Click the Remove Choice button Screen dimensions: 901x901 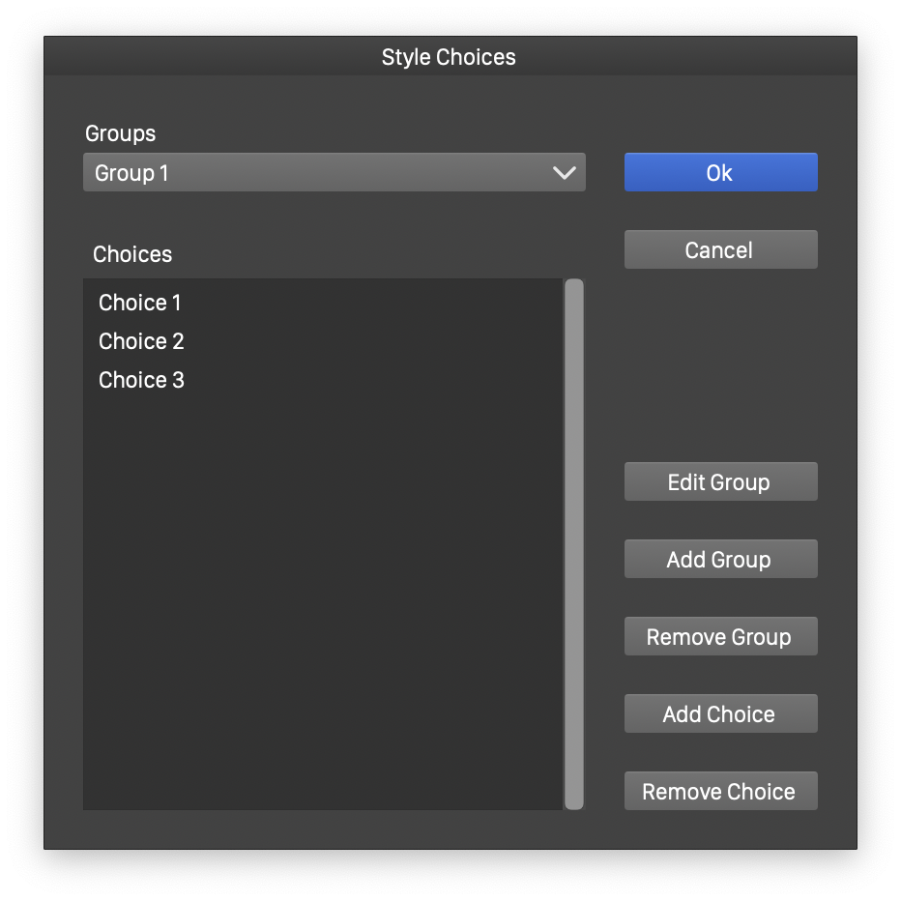tap(720, 792)
